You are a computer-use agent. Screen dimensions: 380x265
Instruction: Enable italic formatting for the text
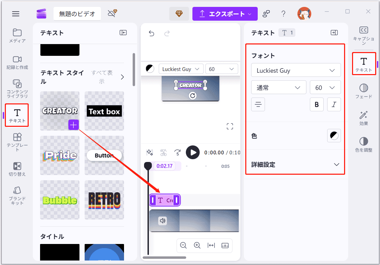click(334, 104)
